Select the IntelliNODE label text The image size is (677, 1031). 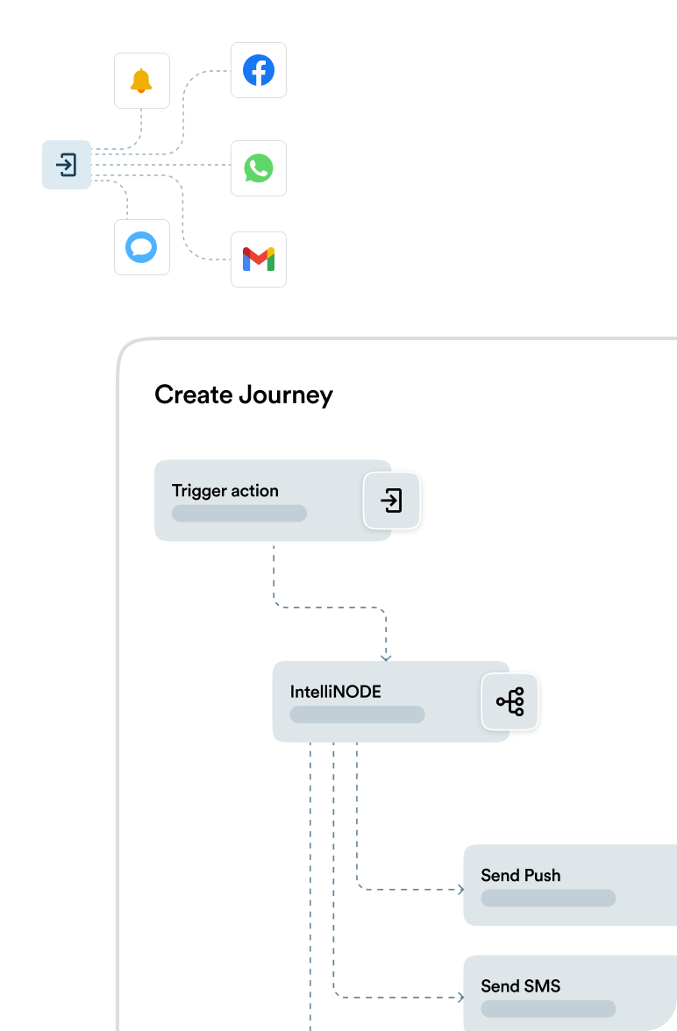coord(336,692)
